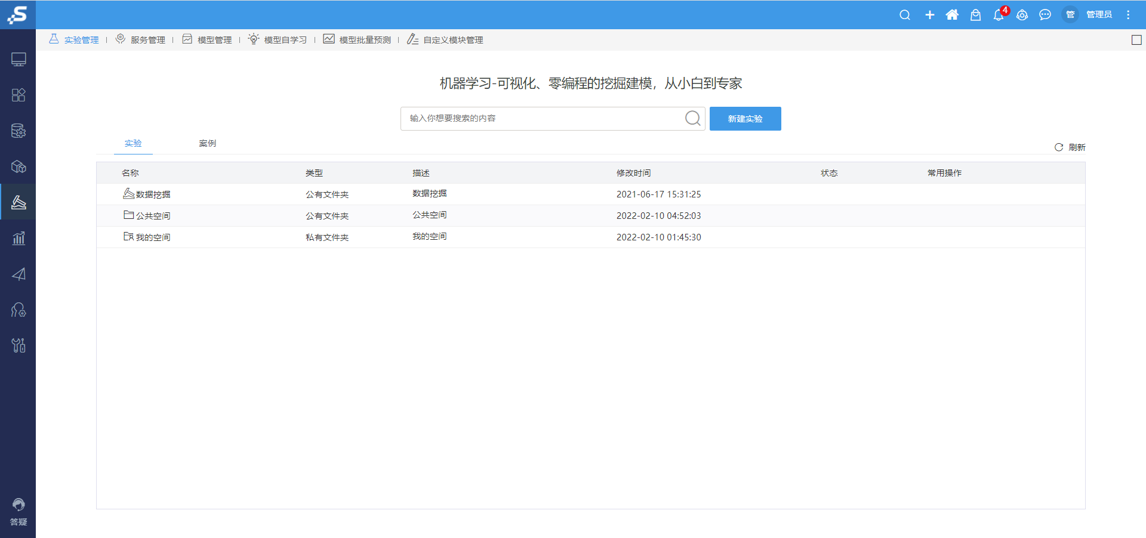Open the 答疑 help icon

pyautogui.click(x=19, y=512)
